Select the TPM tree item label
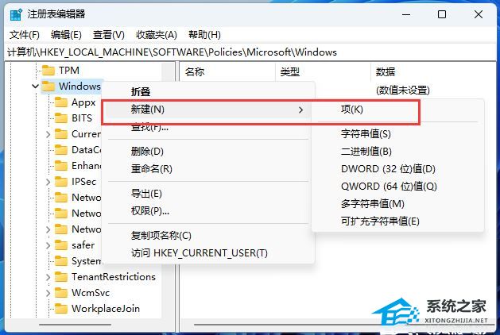The image size is (500, 335). tap(69, 70)
